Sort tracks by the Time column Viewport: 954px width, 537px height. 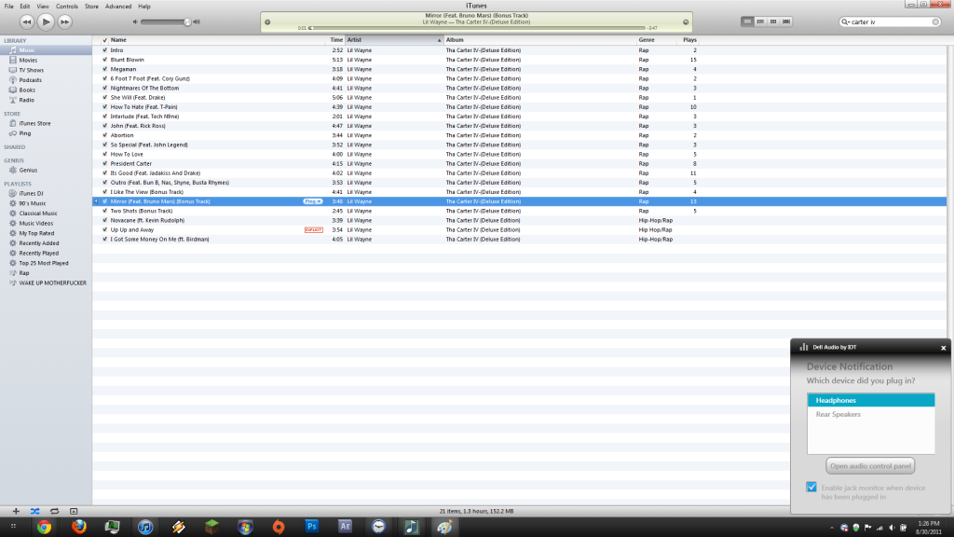pyautogui.click(x=335, y=40)
